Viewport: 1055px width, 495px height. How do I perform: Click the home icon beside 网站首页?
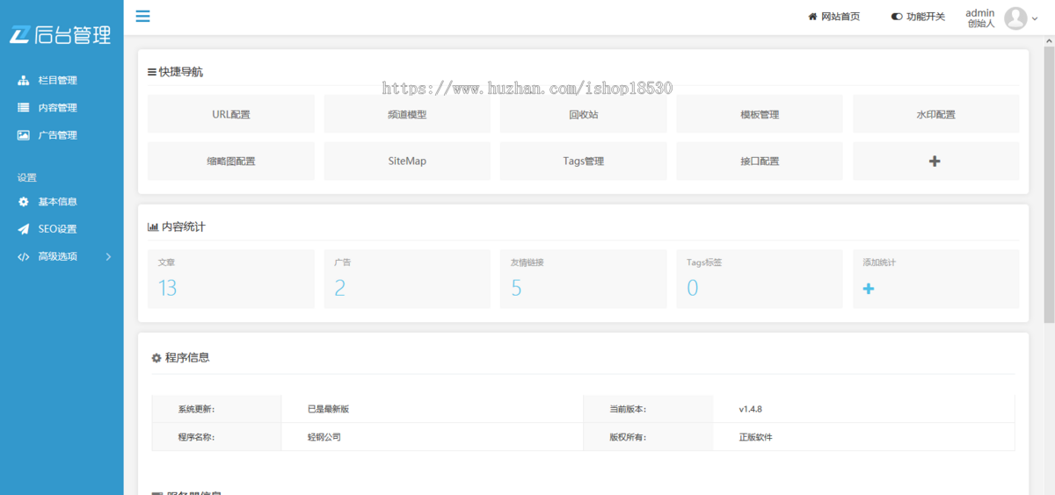(x=813, y=17)
